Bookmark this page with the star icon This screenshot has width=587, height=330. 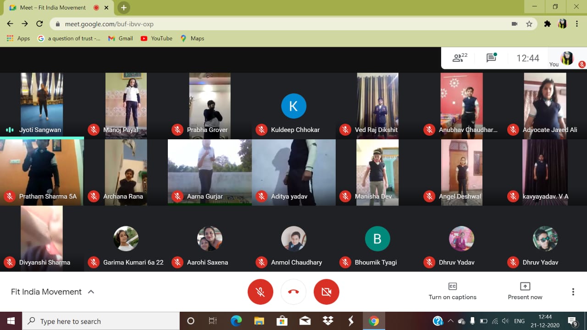tap(529, 24)
